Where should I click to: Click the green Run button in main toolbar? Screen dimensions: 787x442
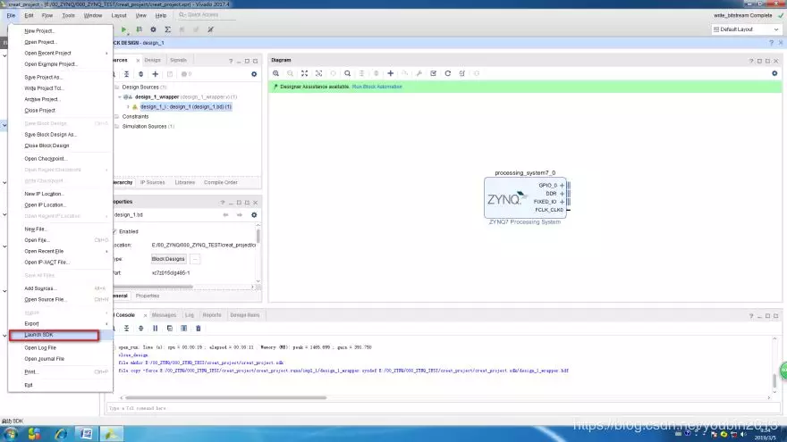[x=123, y=29]
